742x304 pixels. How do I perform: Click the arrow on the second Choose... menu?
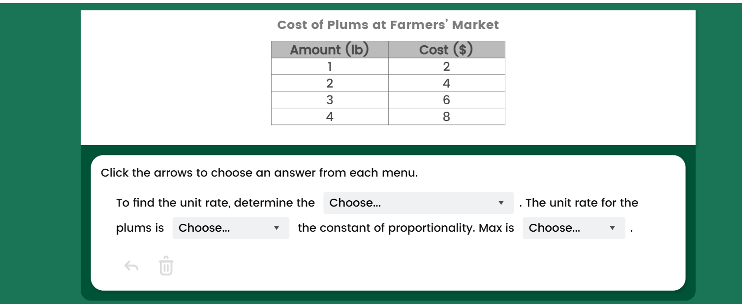pyautogui.click(x=277, y=228)
